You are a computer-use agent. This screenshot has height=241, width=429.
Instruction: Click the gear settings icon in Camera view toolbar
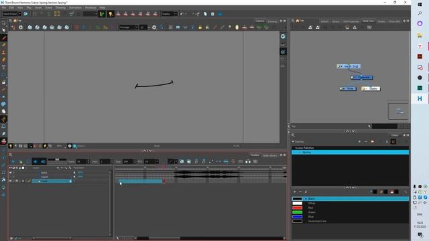[21, 27]
